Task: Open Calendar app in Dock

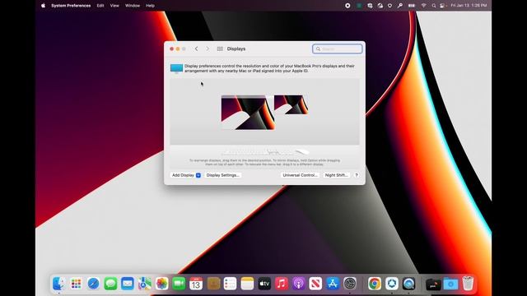Action: pyautogui.click(x=196, y=284)
